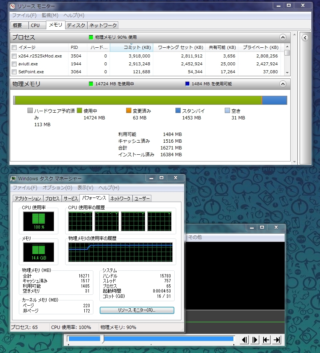320x353 pixels.
Task: Click the Resource Monitor title bar icon
Action: pyautogui.click(x=13, y=6)
